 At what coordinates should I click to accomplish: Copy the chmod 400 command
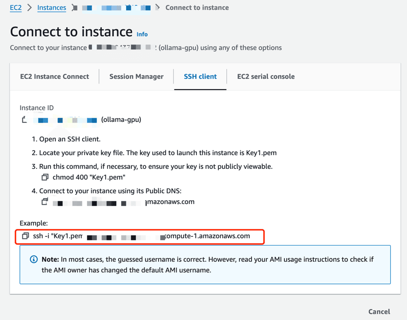[x=45, y=177]
